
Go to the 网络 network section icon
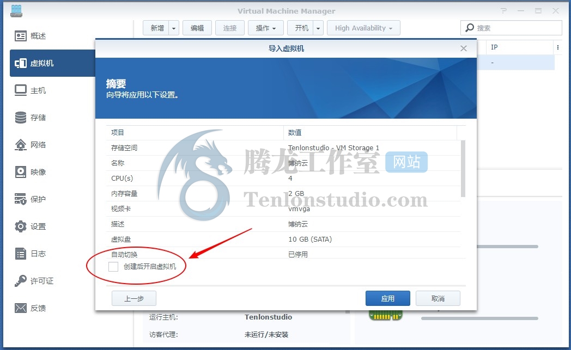coord(21,145)
